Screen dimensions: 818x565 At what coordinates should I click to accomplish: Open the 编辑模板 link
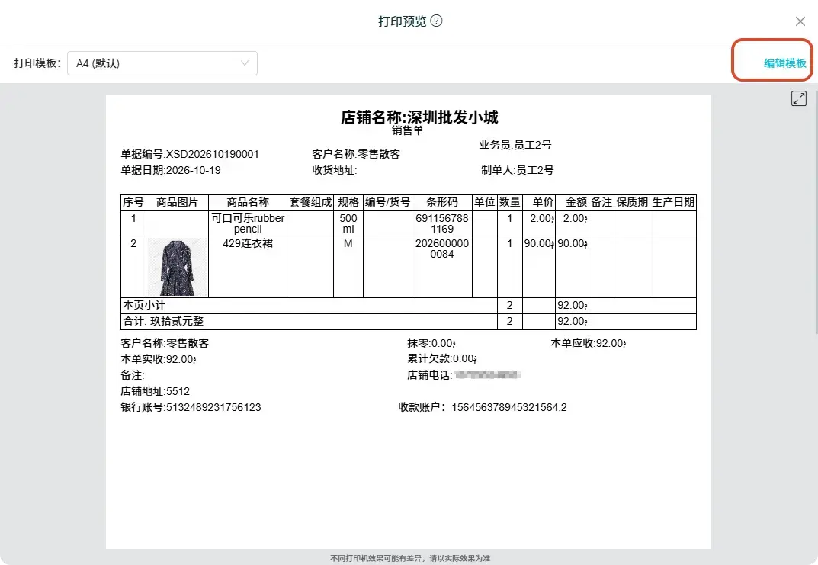click(x=784, y=63)
